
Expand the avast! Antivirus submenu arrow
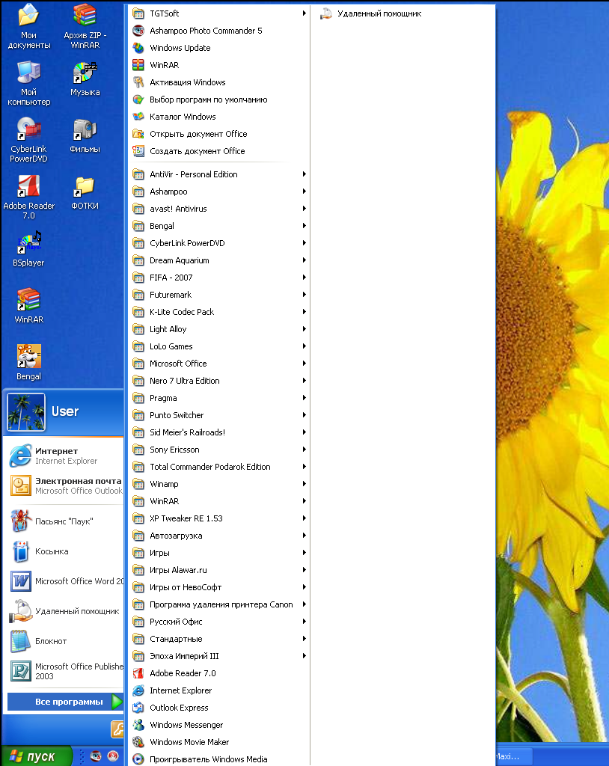coord(304,209)
